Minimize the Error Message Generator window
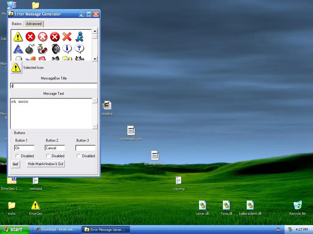The height and width of the screenshot is (234, 313). coord(82,14)
